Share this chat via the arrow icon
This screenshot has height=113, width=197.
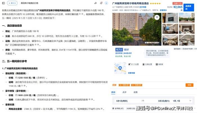[96, 3]
